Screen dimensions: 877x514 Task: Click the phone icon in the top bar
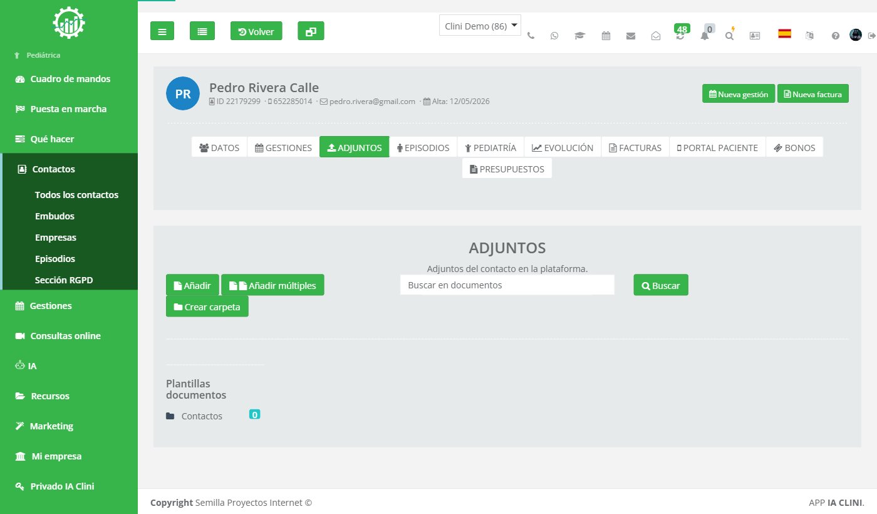[x=531, y=36]
